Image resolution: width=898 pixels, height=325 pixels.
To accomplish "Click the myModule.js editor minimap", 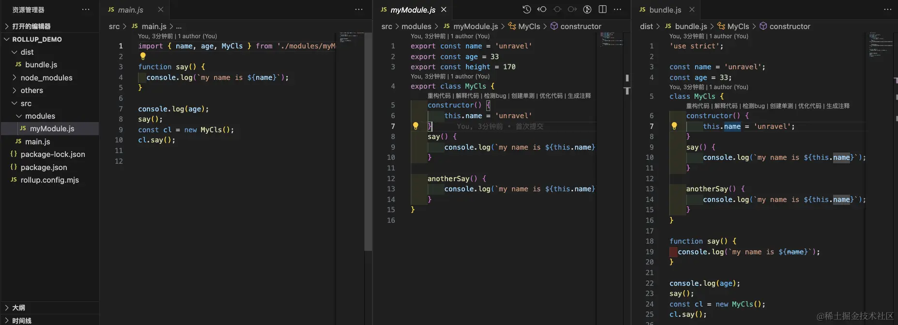I will click(611, 39).
